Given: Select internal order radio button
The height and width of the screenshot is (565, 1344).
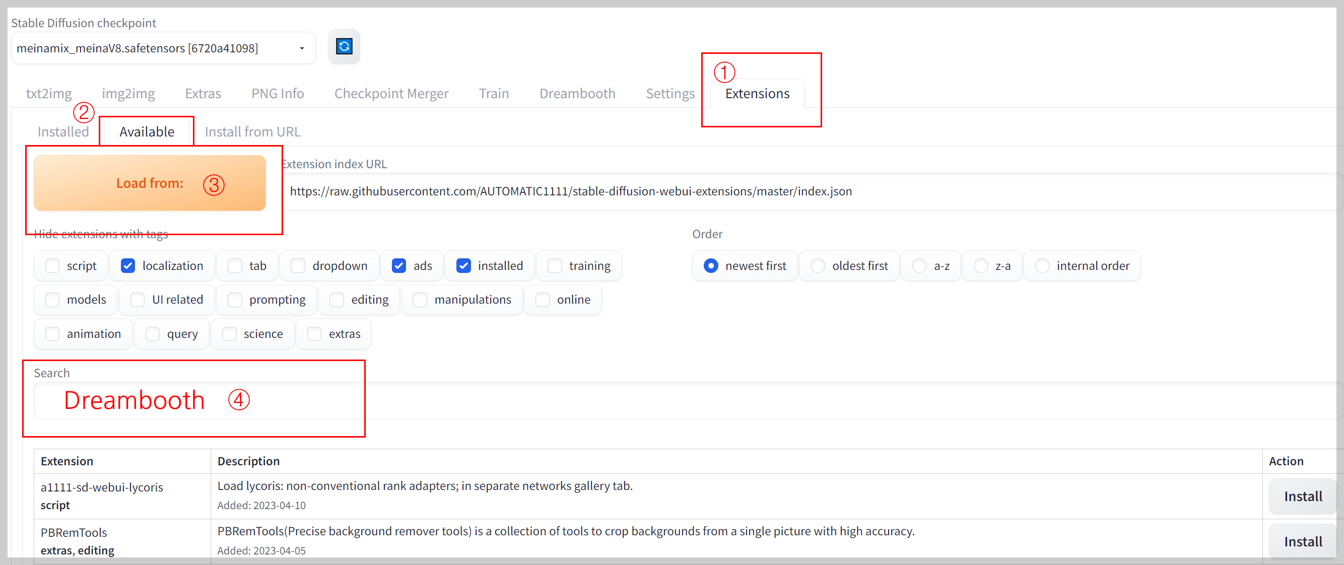Looking at the screenshot, I should 1042,265.
